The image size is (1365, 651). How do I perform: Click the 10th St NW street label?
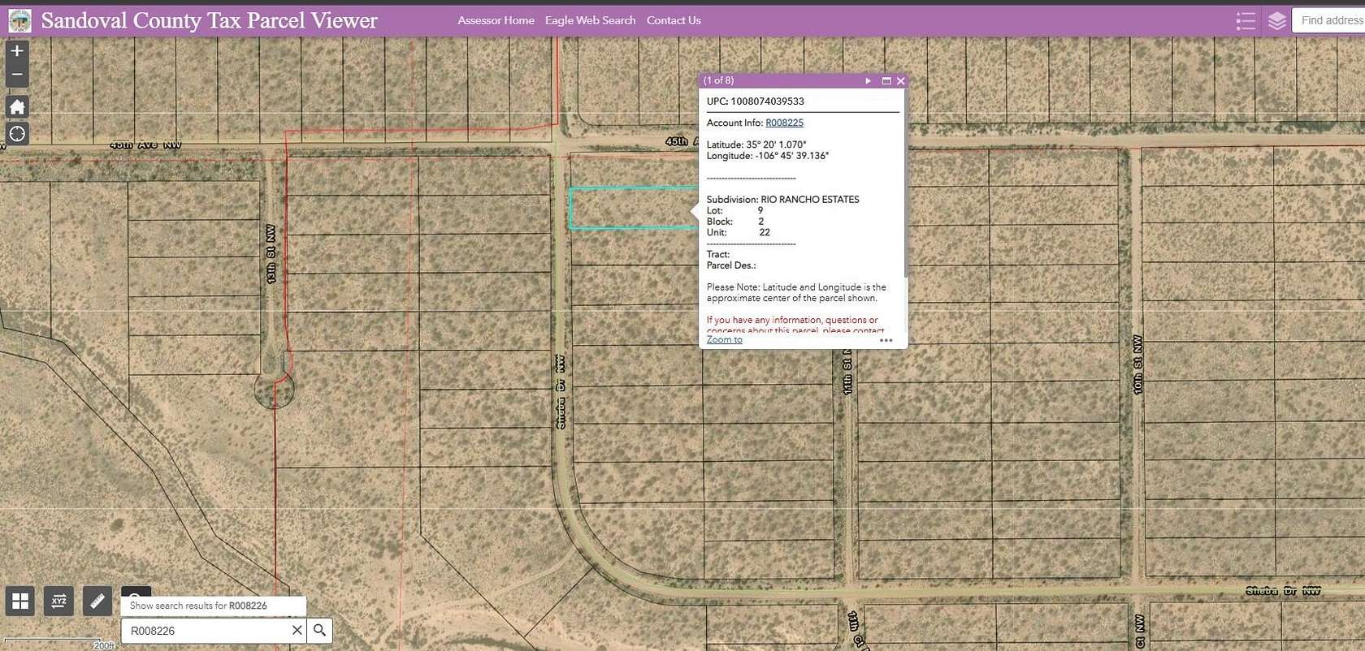tap(1137, 365)
